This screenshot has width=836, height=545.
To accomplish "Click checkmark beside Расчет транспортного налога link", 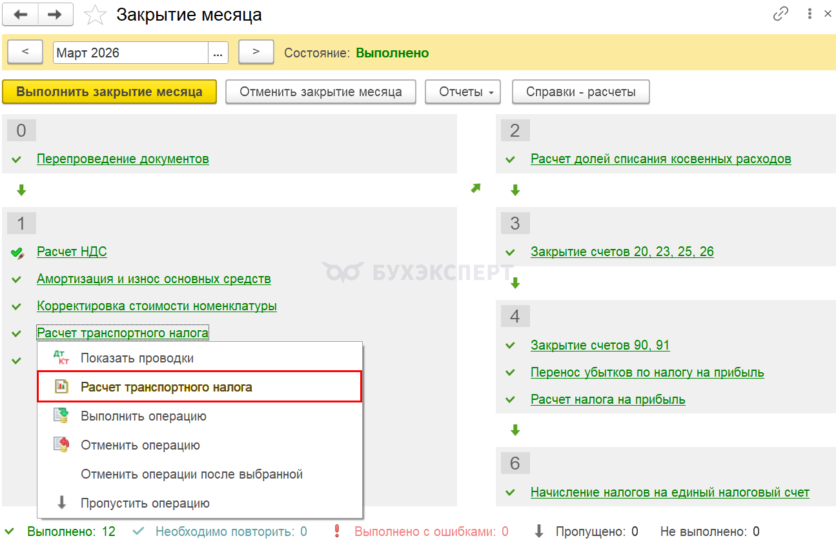I will (17, 333).
